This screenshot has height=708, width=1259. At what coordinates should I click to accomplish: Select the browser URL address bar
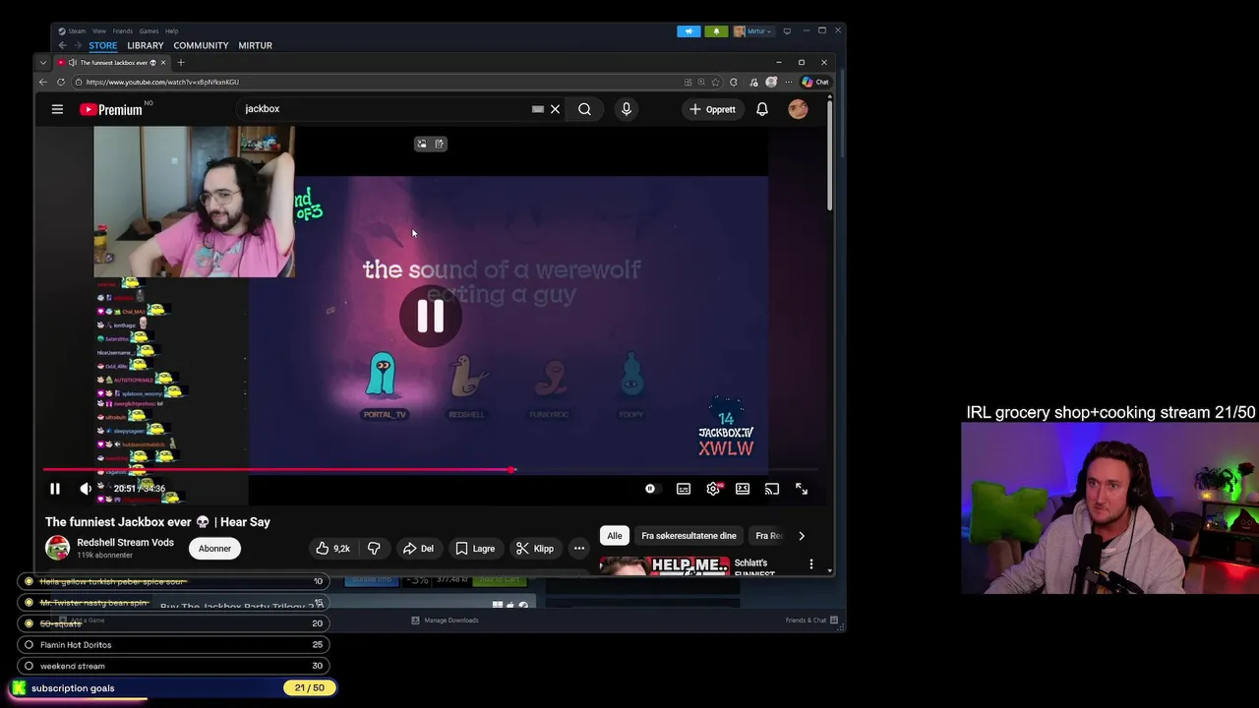click(384, 83)
